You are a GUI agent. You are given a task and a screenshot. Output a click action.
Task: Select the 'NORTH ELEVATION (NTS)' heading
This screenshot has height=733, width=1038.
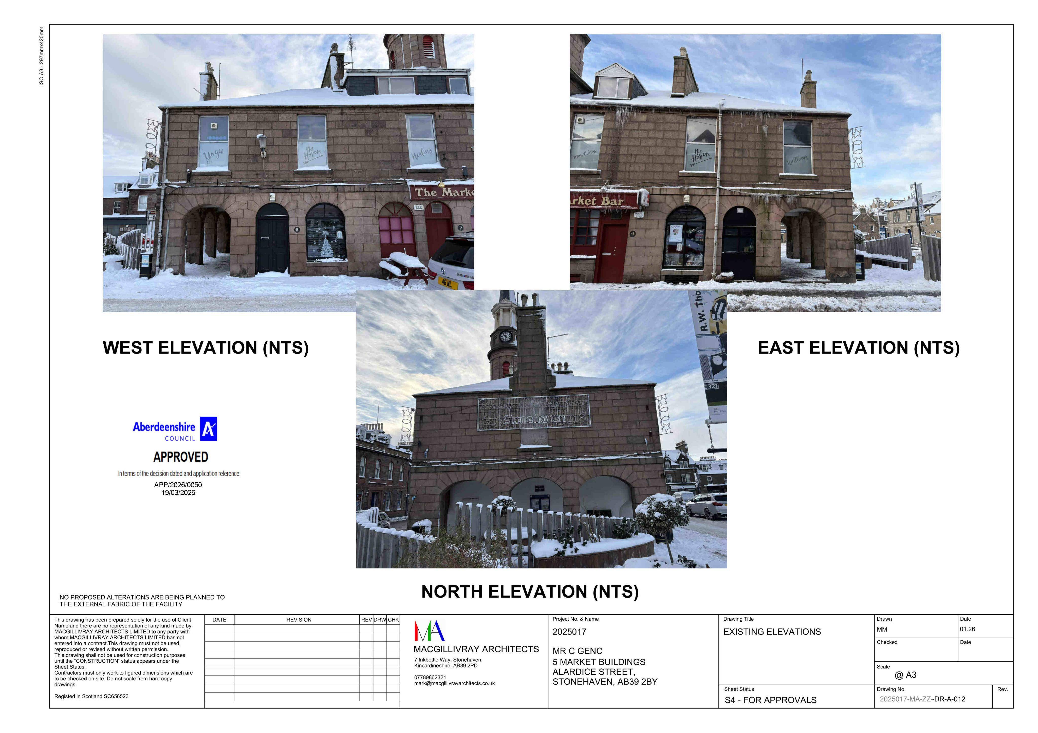(530, 592)
